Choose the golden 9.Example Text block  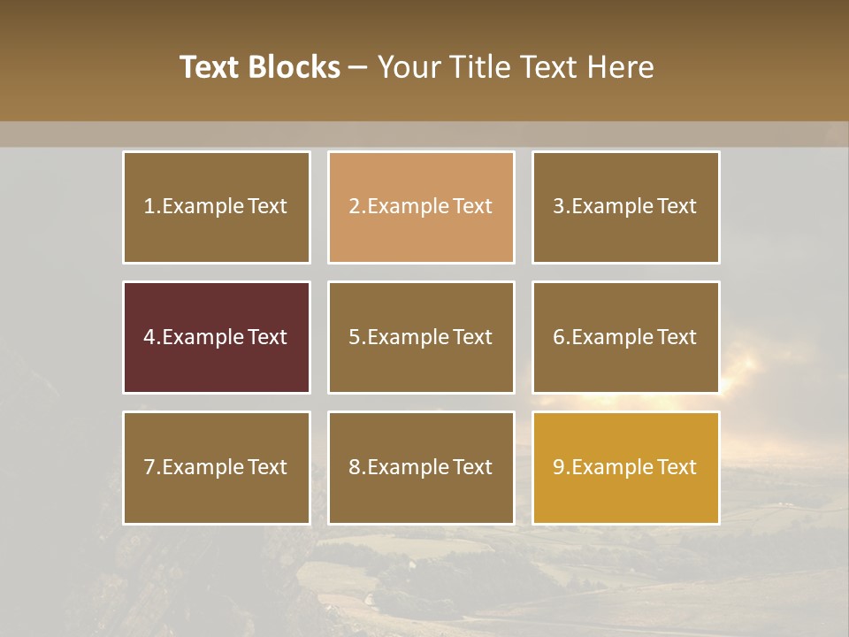click(x=625, y=467)
